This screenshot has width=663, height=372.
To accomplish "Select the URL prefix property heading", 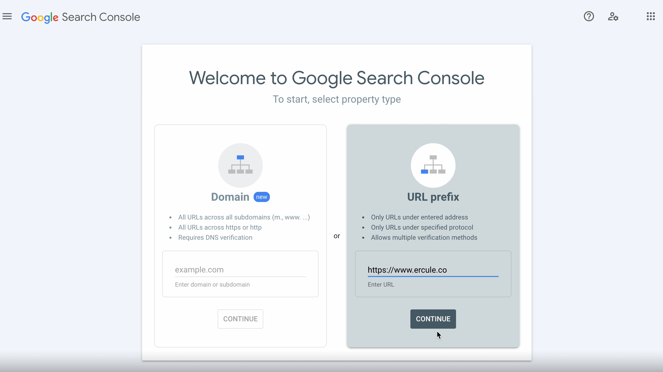I will [433, 197].
